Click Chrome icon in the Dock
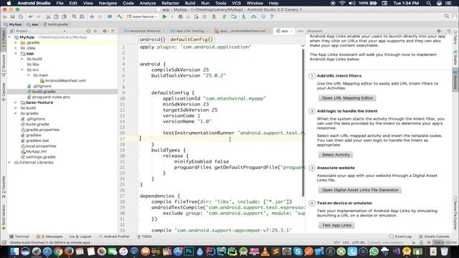The image size is (459, 258). (x=58, y=252)
